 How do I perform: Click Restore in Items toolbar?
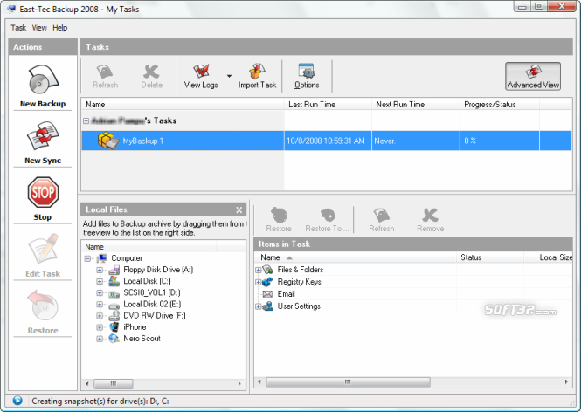point(279,220)
